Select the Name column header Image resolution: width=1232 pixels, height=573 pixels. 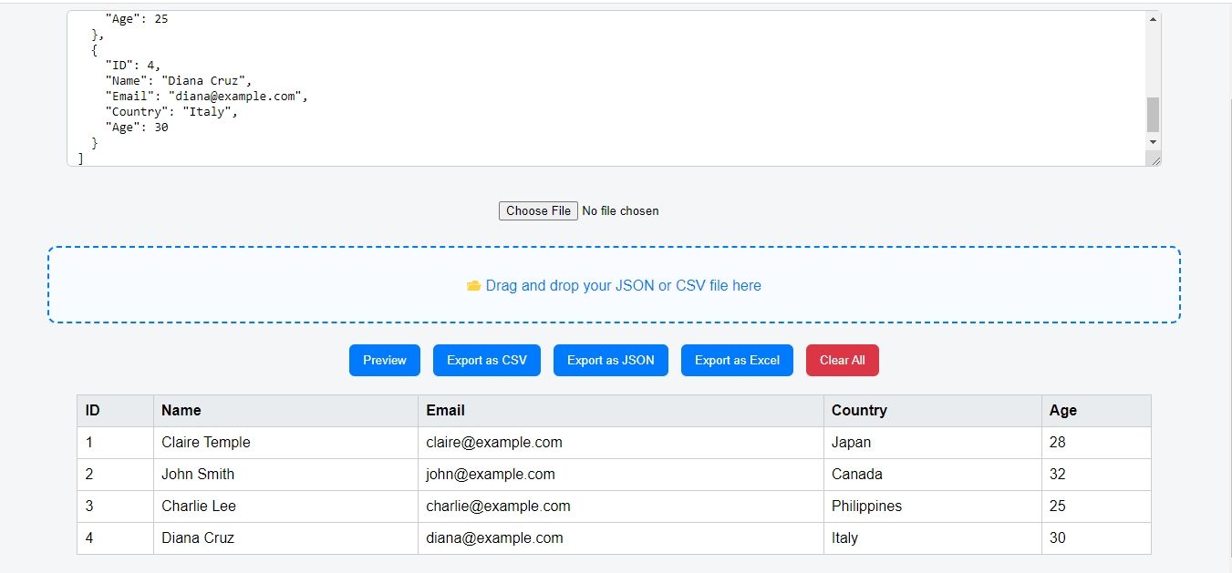click(181, 410)
